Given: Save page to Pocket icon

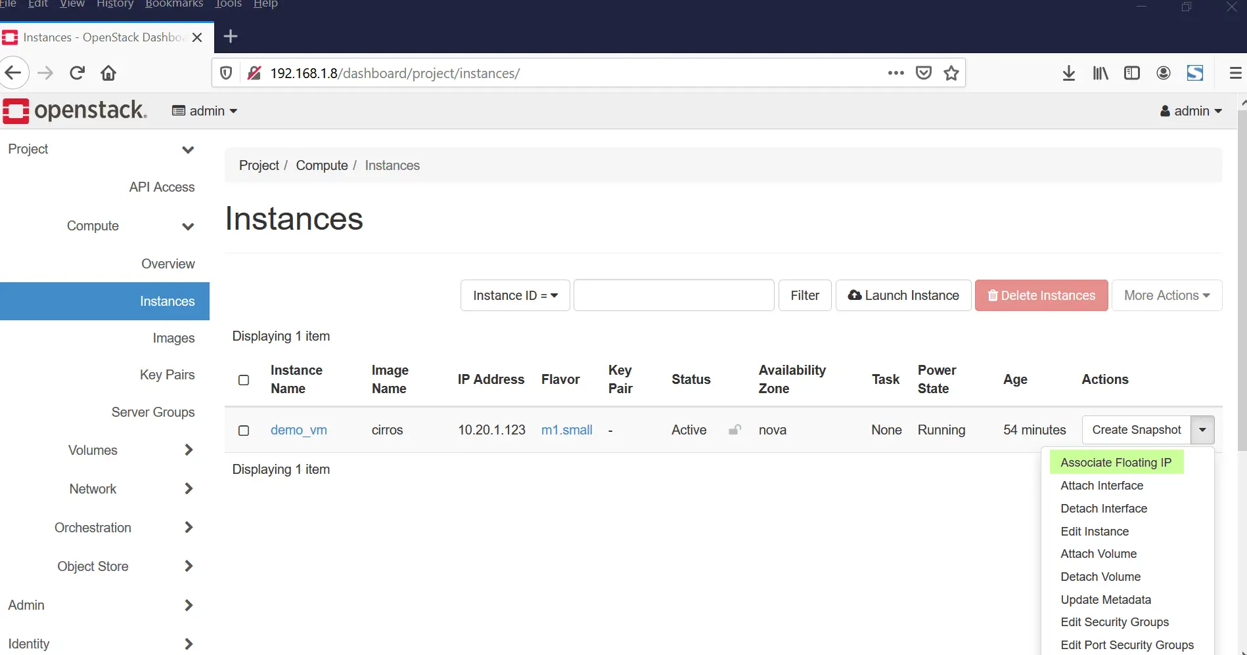Looking at the screenshot, I should click(924, 73).
